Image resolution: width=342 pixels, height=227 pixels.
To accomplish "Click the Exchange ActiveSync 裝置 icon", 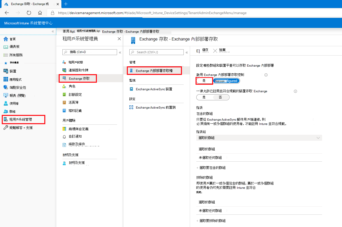I will [131, 89].
